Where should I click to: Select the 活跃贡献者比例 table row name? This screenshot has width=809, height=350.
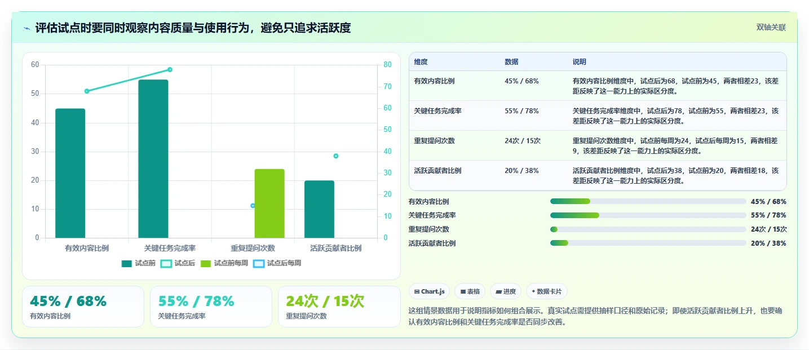pyautogui.click(x=437, y=171)
